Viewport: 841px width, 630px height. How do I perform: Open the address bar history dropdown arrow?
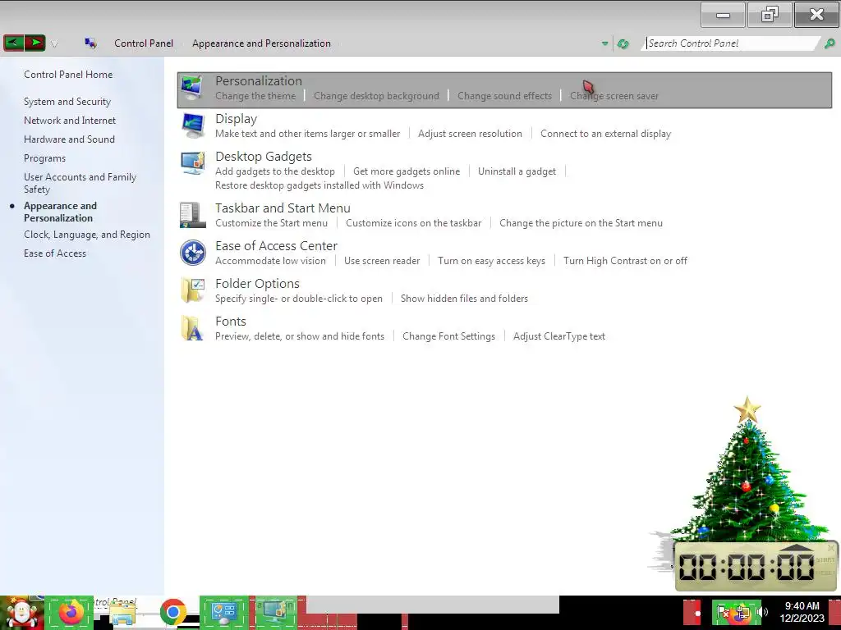pos(605,43)
